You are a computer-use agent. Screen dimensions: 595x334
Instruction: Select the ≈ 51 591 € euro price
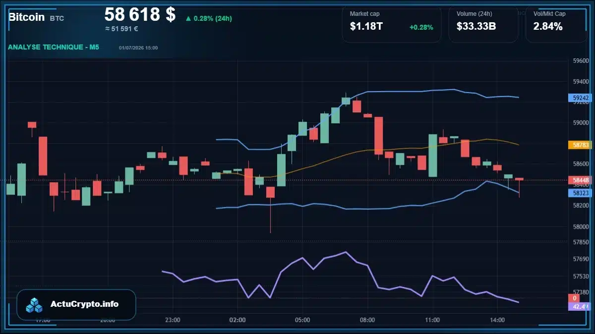click(121, 29)
